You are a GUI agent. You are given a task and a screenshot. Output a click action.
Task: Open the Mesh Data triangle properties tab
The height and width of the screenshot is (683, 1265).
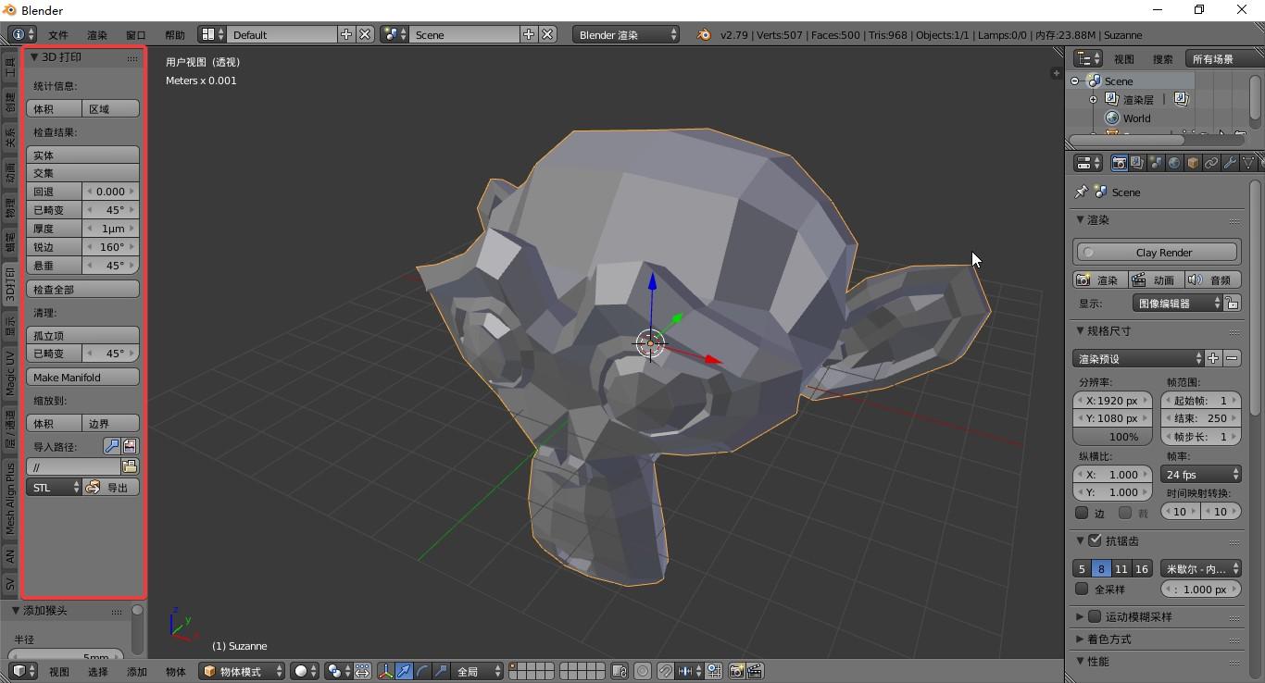tap(1248, 163)
